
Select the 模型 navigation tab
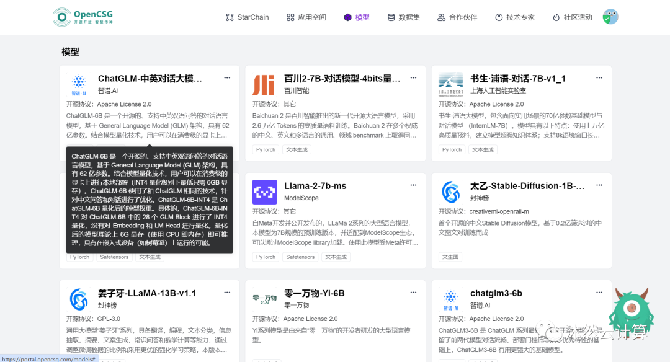357,17
